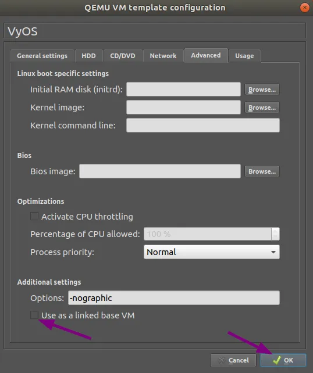Image resolution: width=313 pixels, height=373 pixels.
Task: Browse for Initial RAM disk file
Action: [262, 89]
